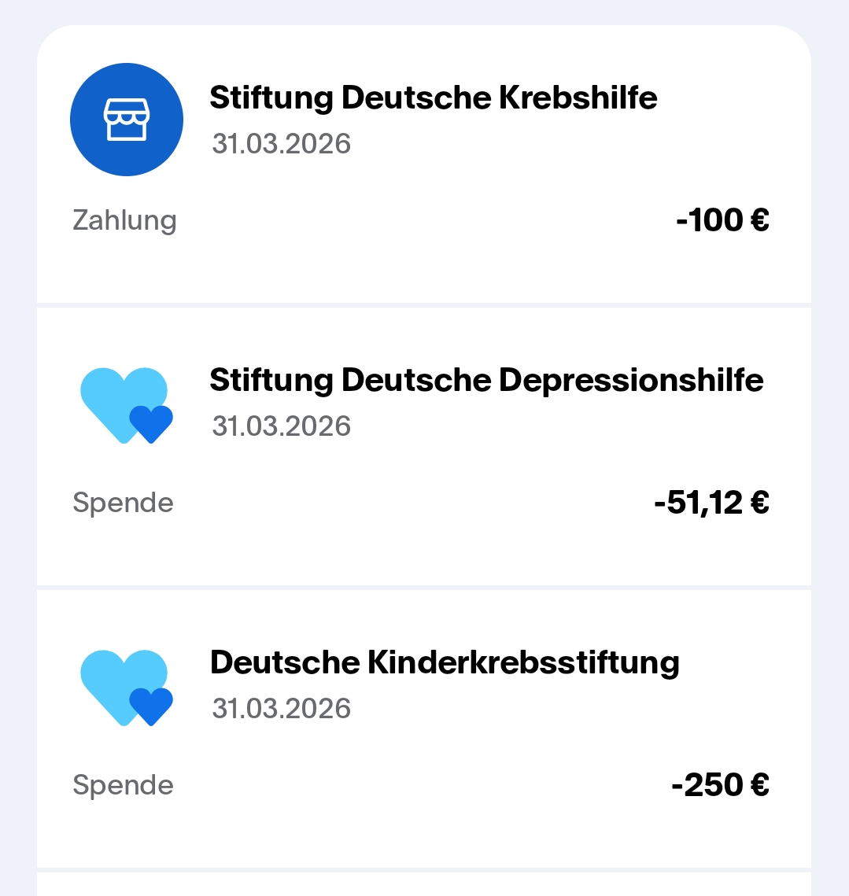Tap the -51,12 € donation amount

pyautogui.click(x=711, y=503)
